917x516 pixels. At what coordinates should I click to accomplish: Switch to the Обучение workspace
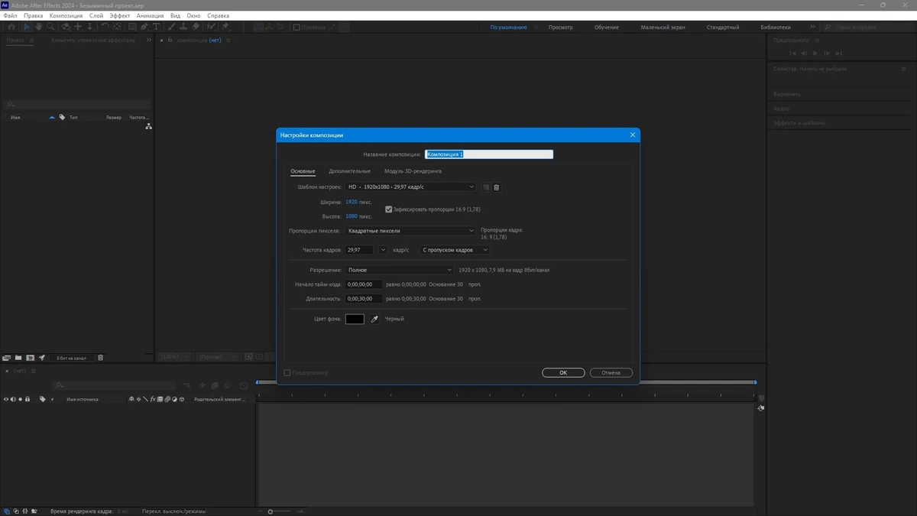tap(607, 27)
